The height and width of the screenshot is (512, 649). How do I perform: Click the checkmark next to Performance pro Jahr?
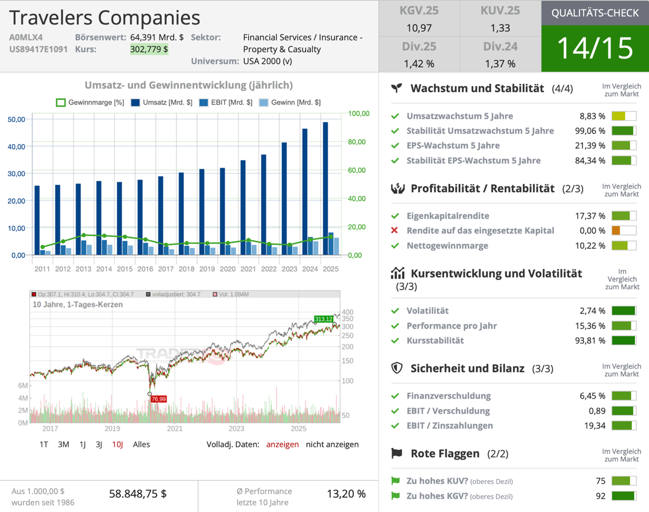395,326
